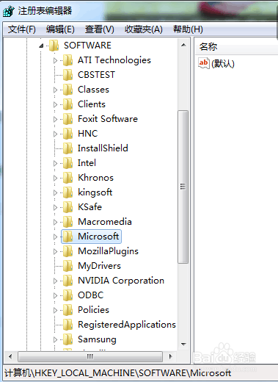
Task: Click the status bar registry path text
Action: [117, 373]
